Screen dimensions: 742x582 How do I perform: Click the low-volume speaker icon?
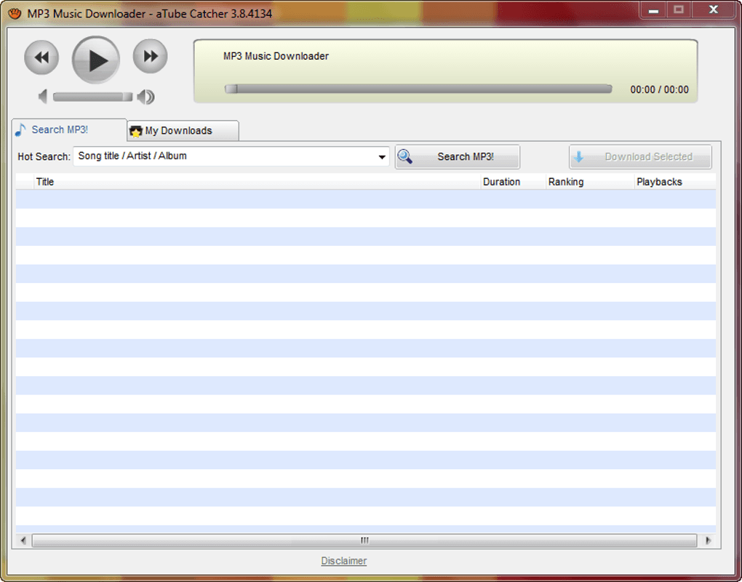43,97
